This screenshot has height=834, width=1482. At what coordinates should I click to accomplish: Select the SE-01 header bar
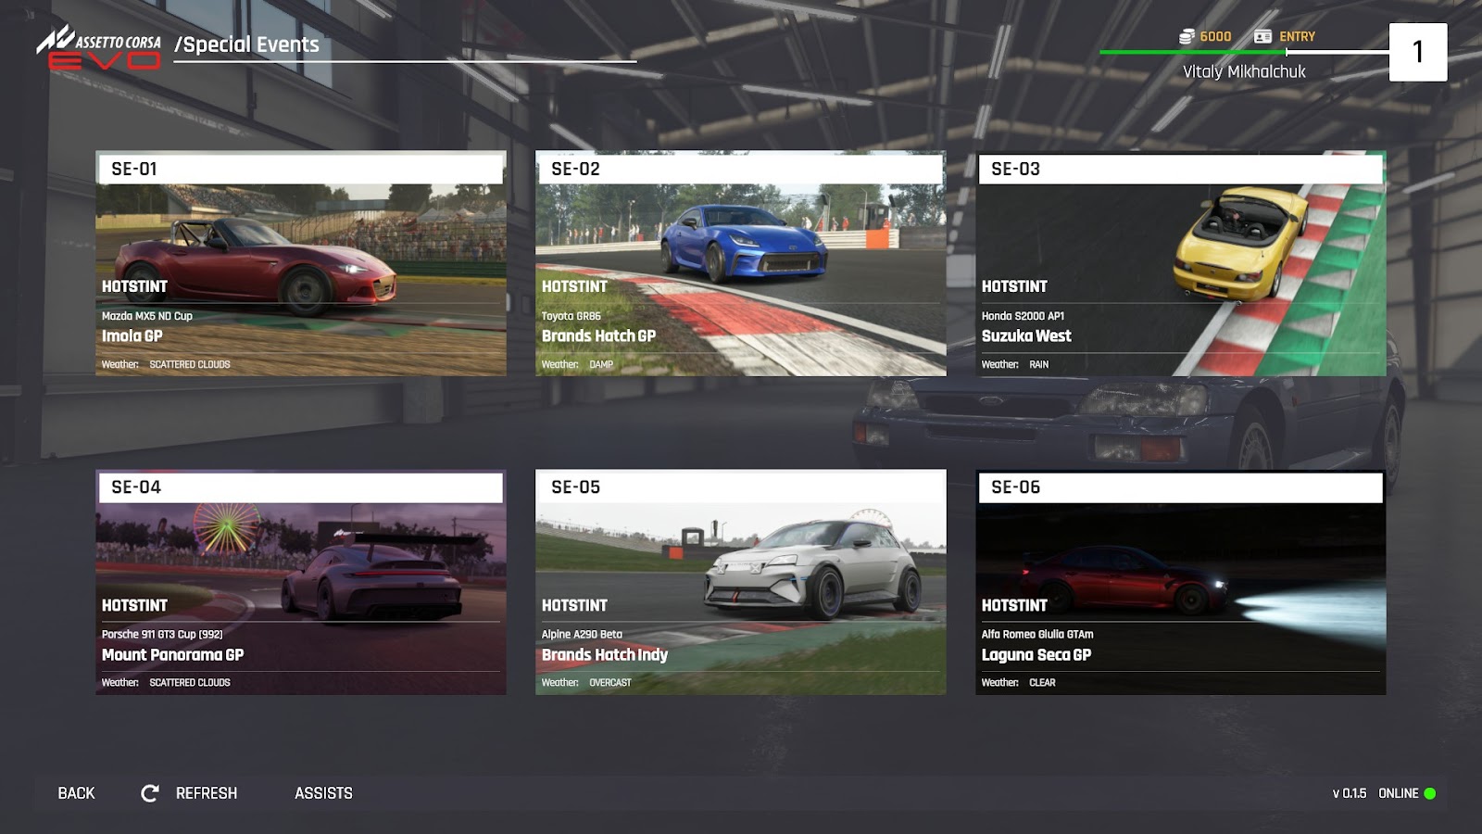(x=301, y=169)
